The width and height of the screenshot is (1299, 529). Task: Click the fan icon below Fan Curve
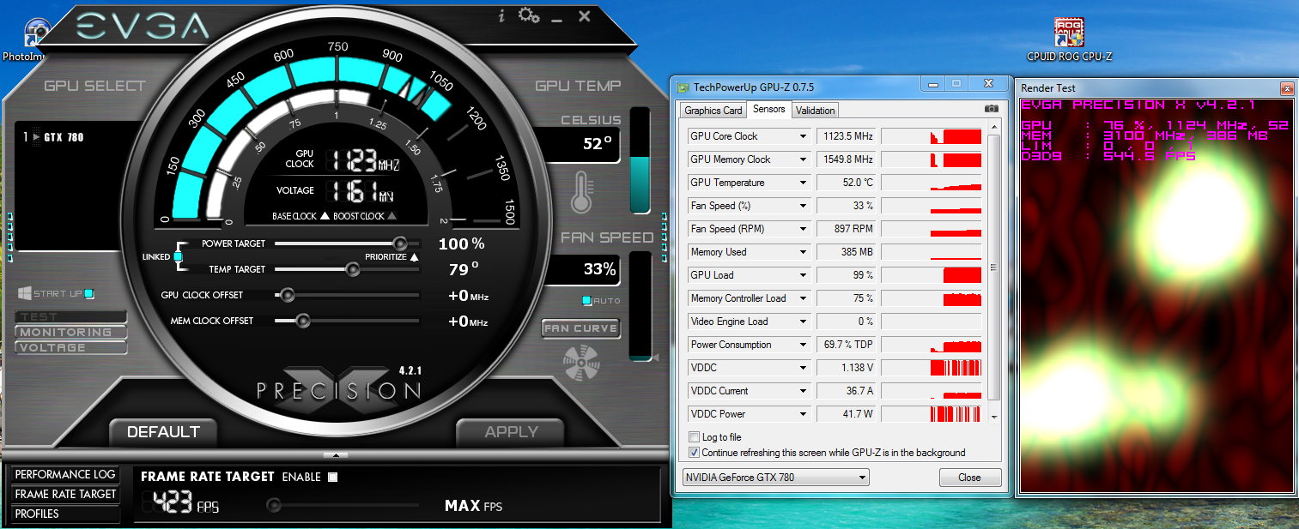coord(580,362)
